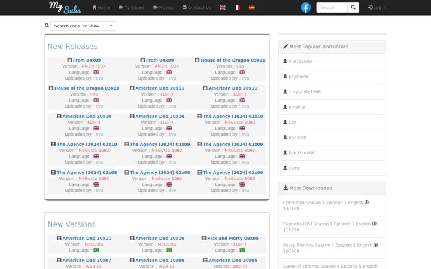Image resolution: width=431 pixels, height=269 pixels.
Task: Open Contact Us page
Action: pos(196,7)
